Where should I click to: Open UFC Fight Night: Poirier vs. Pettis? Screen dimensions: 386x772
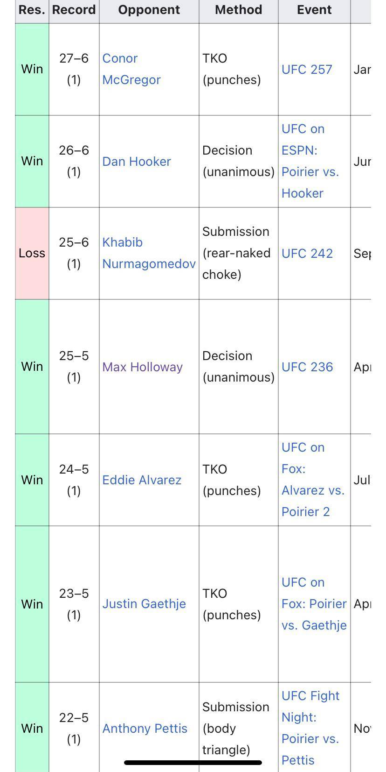pyautogui.click(x=310, y=728)
